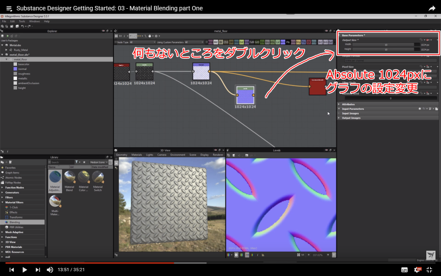Select the Material Switch thumbnail

pyautogui.click(x=97, y=181)
